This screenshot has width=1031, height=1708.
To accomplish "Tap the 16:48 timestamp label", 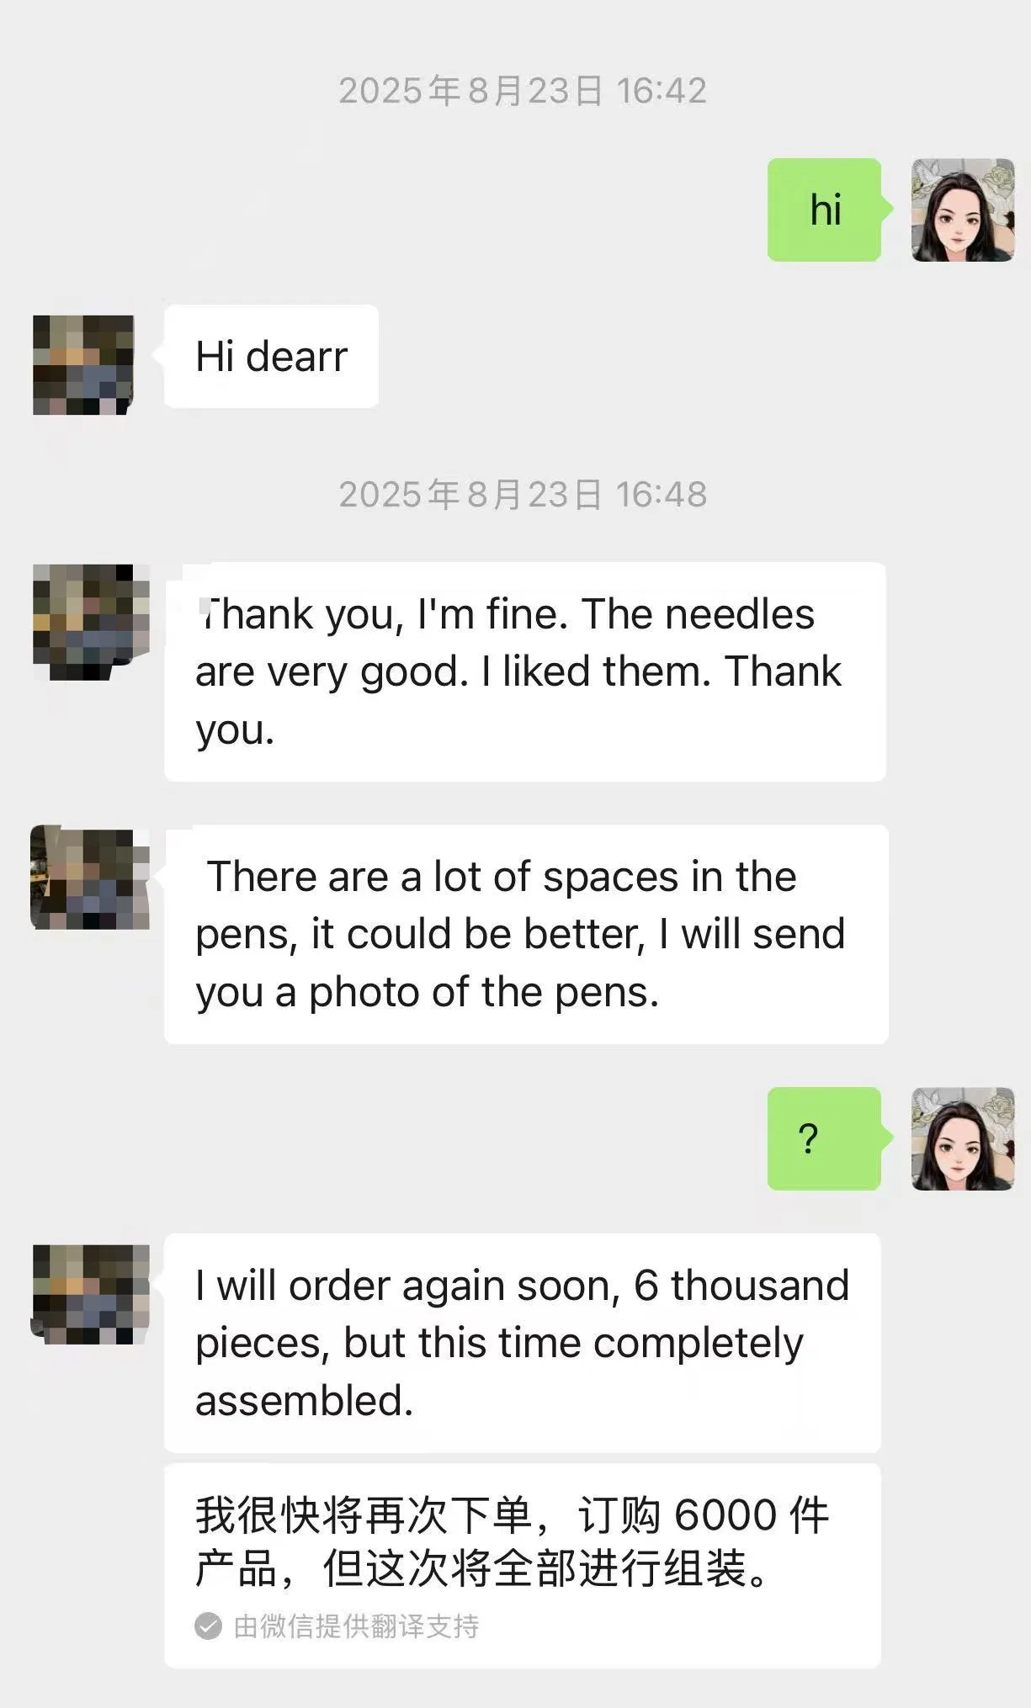I will (523, 495).
